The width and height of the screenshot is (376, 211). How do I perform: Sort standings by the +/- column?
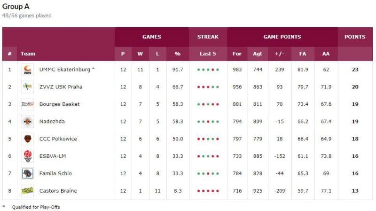[279, 54]
